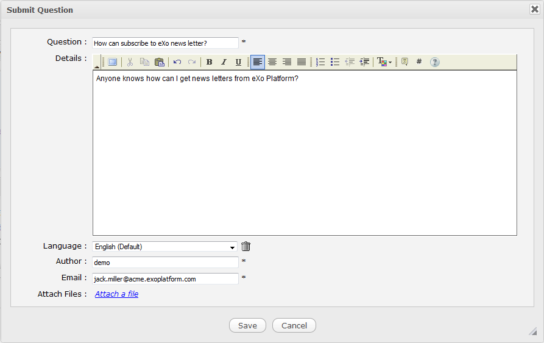Toggle italic formatting in the editor toolbar
Image resolution: width=544 pixels, height=343 pixels.
[x=224, y=62]
